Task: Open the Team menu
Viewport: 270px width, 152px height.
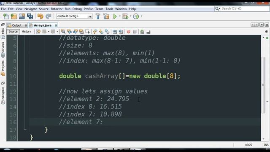Action: [99, 9]
